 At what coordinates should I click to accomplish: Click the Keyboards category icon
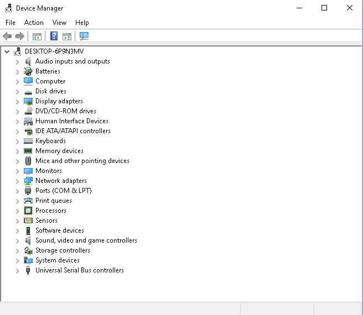click(28, 141)
